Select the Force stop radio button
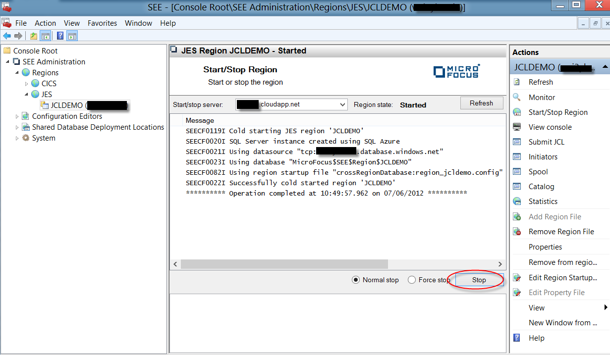Image resolution: width=610 pixels, height=355 pixels. pos(412,280)
